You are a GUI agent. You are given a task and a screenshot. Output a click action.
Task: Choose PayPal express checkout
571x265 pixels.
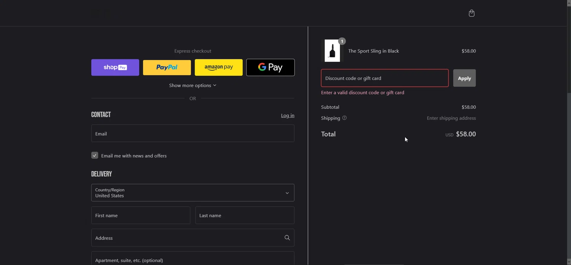coord(167,67)
